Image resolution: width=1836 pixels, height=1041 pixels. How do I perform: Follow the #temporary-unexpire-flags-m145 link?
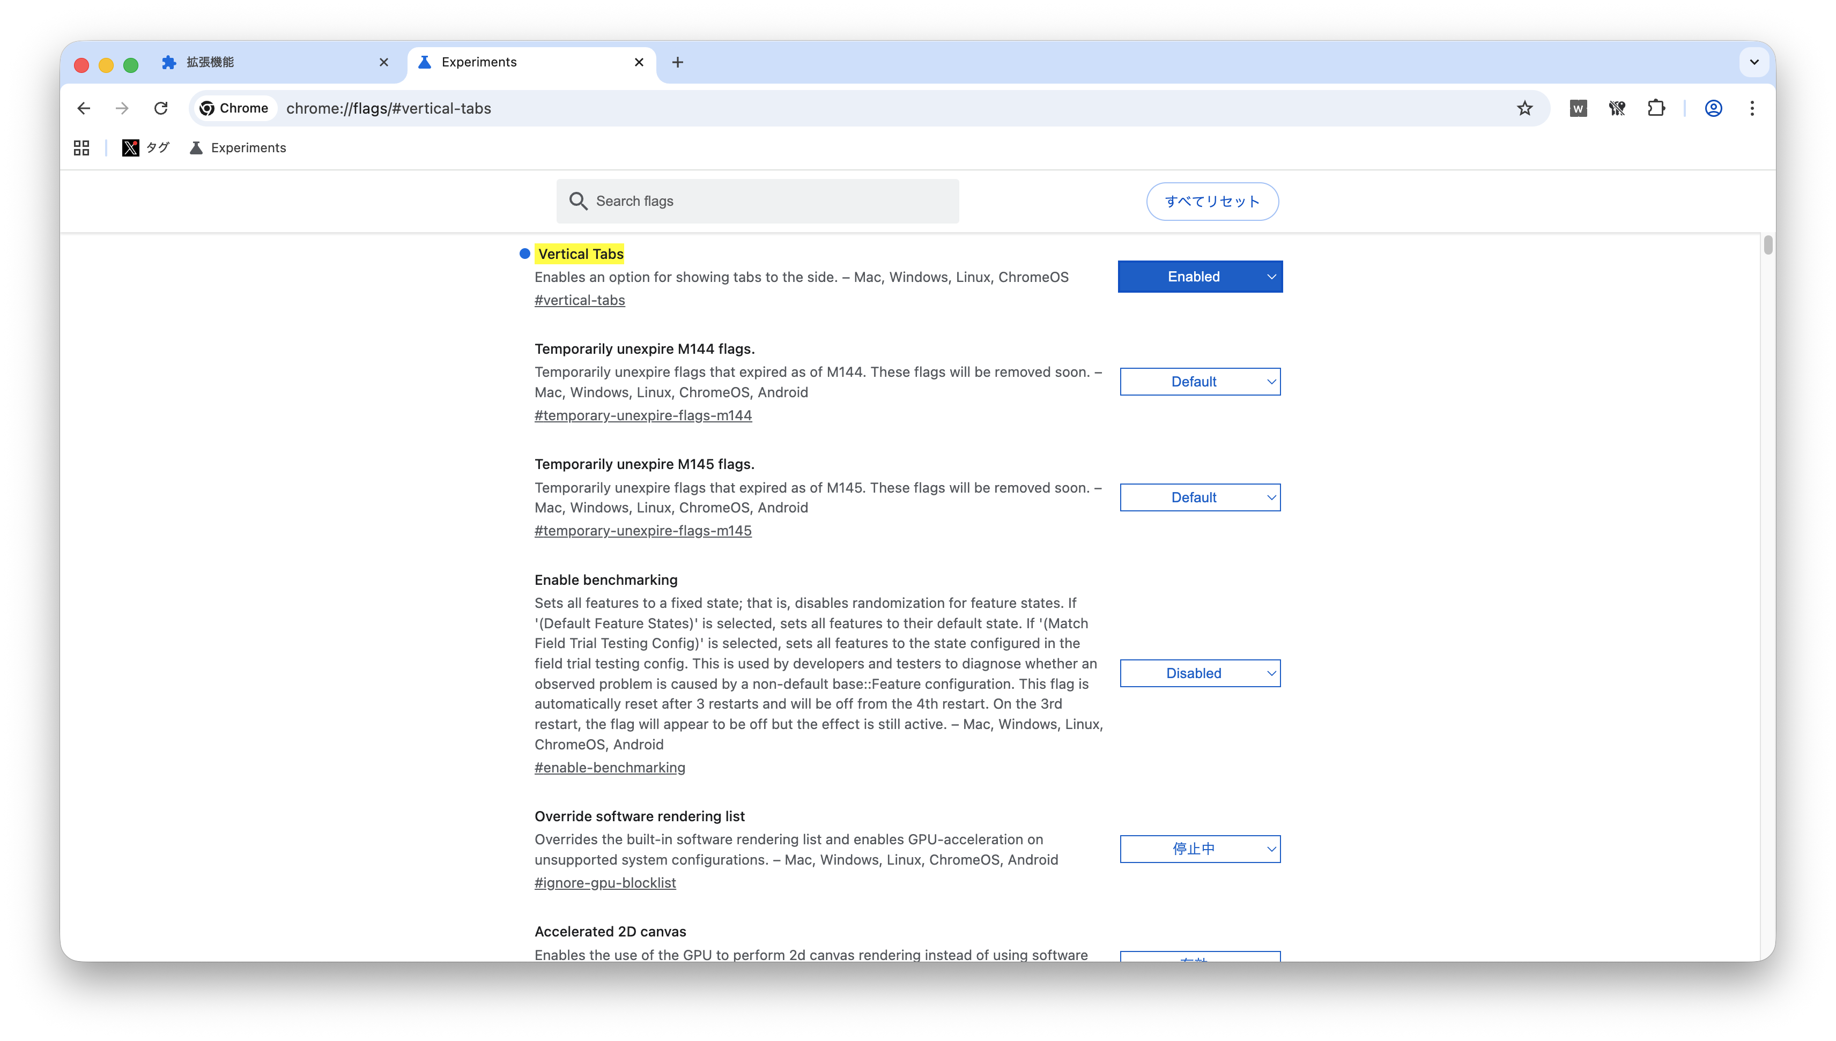(x=643, y=531)
